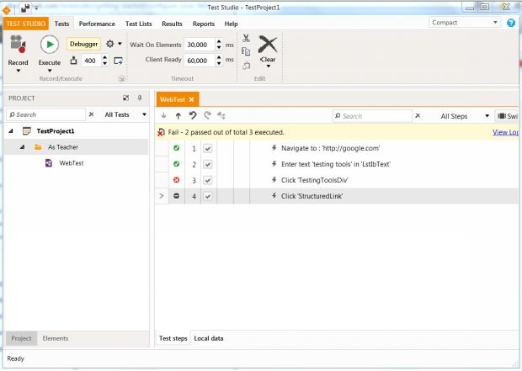Click the As Teacher folder icon
Screen dimensions: 522x371
tap(38, 146)
